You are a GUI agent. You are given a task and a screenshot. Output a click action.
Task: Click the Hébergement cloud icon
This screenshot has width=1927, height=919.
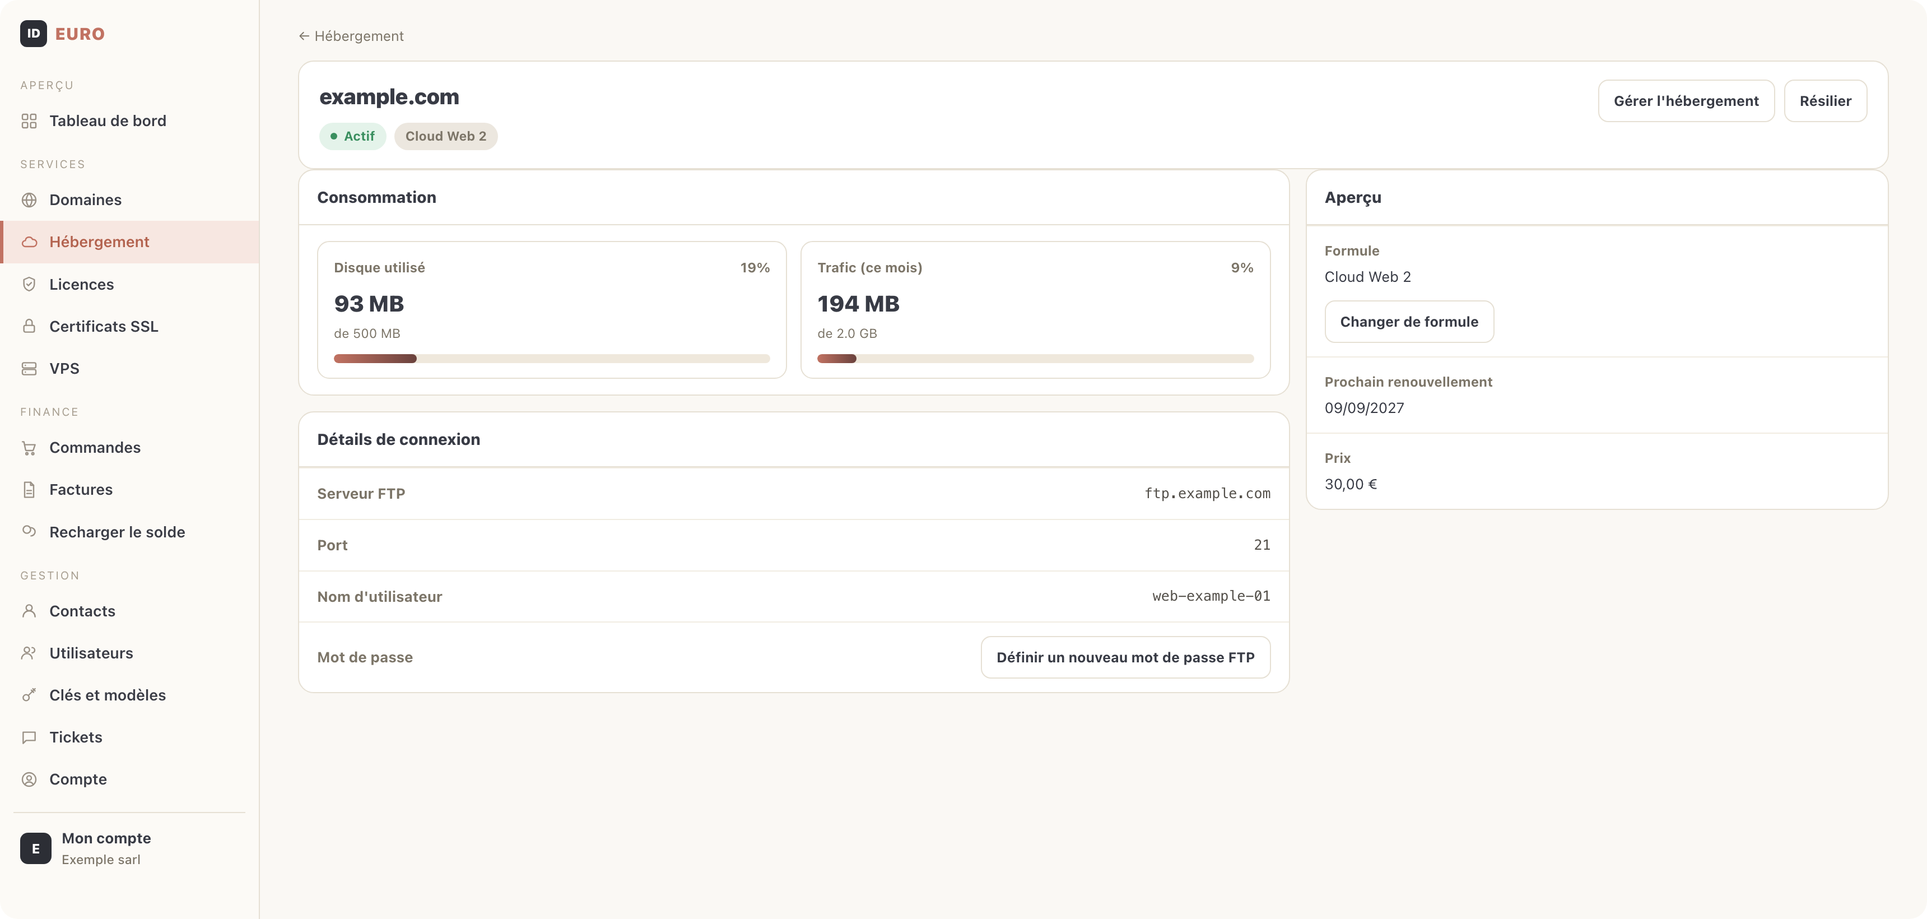point(29,242)
